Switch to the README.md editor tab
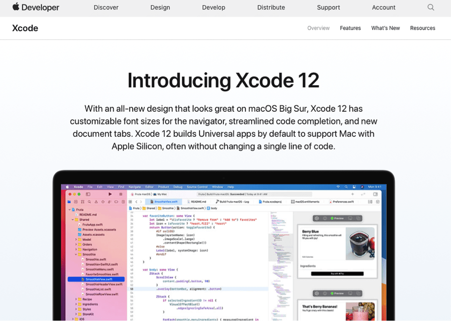The image size is (451, 321). 196,202
